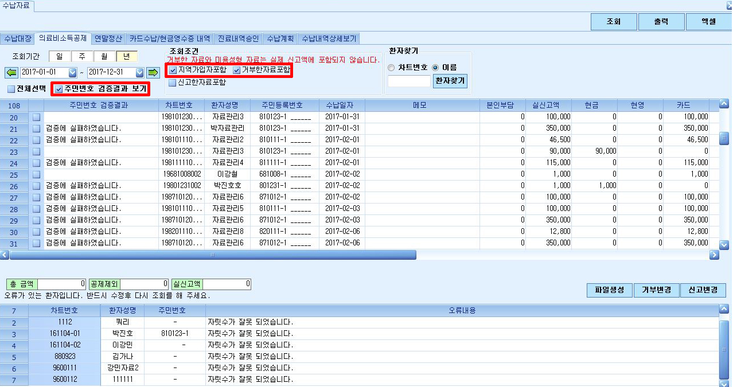Select the 이름 radio button
The height and width of the screenshot is (387, 733).
(x=435, y=68)
